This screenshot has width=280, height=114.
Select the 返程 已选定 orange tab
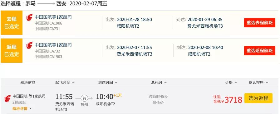pyautogui.click(x=12, y=51)
